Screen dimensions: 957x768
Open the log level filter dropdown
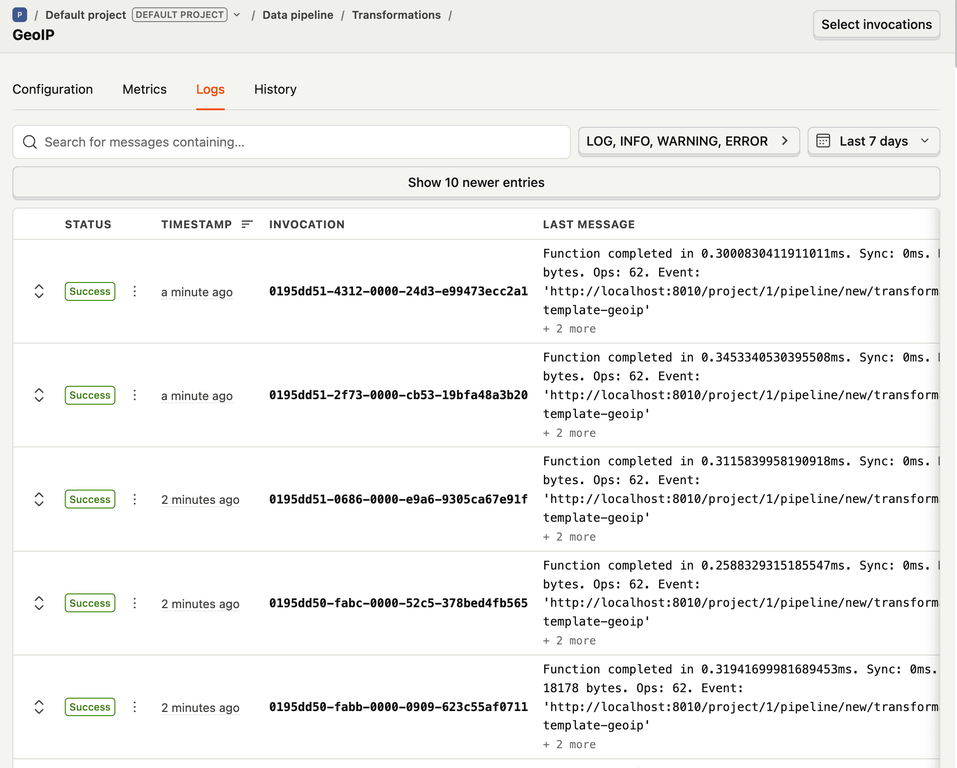(689, 141)
